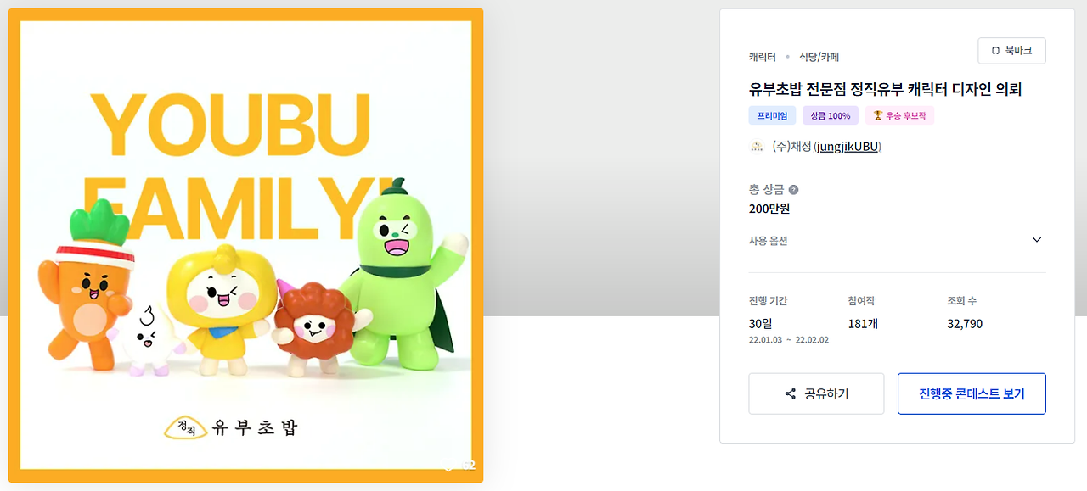Expand the 사용 옵션 chevron arrow
The height and width of the screenshot is (491, 1087).
click(x=1036, y=240)
